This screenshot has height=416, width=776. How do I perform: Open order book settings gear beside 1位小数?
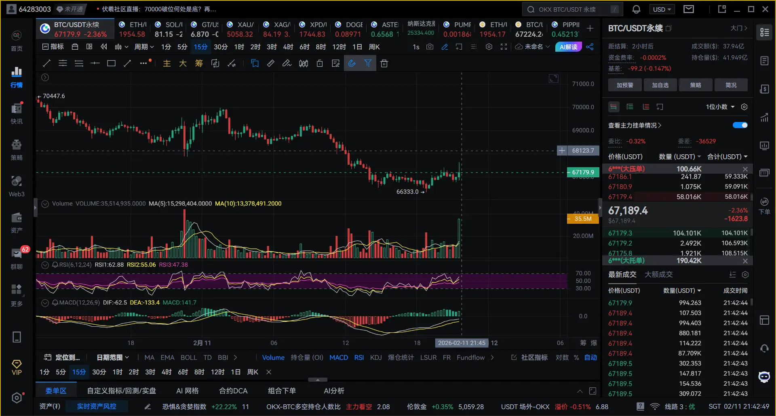click(x=744, y=107)
